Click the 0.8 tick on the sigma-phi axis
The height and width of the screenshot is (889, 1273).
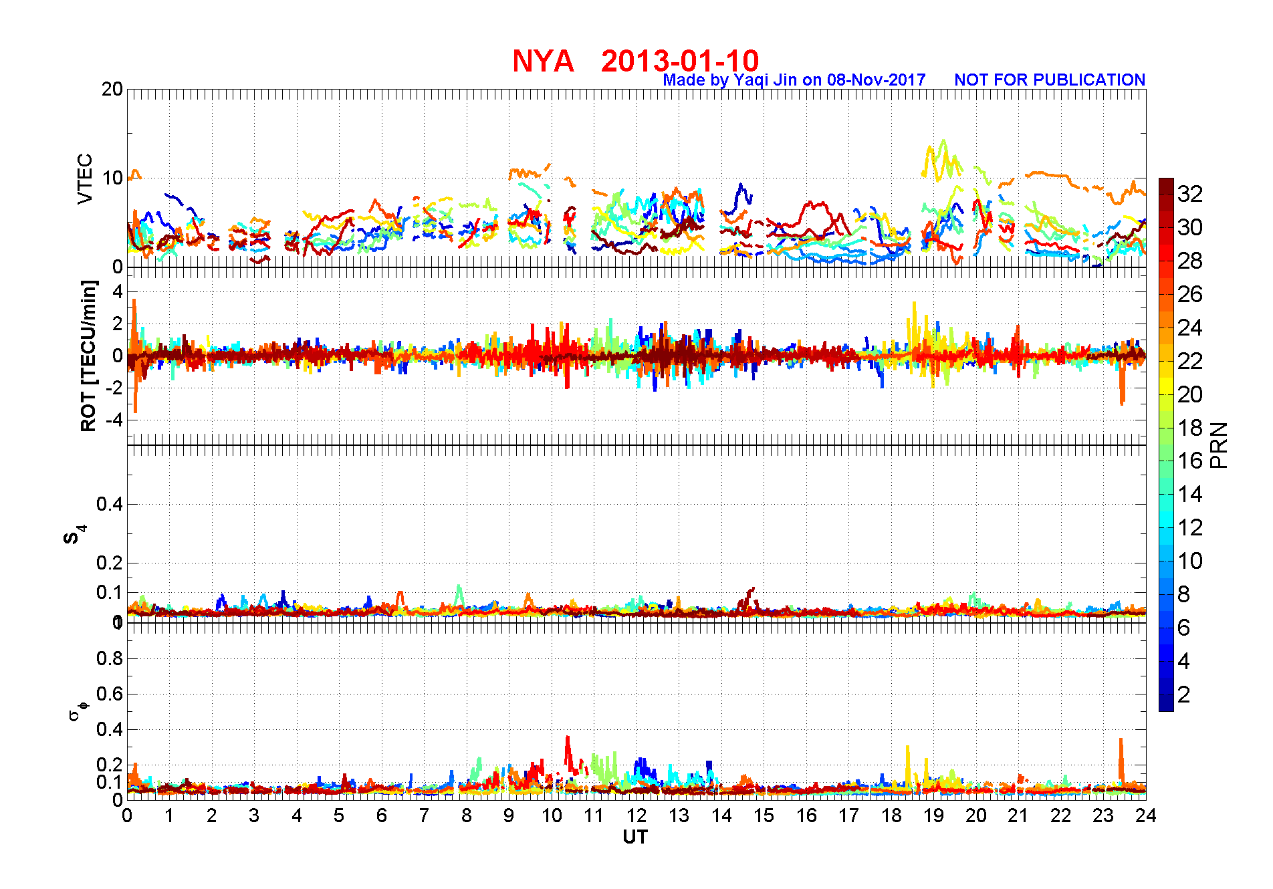point(110,658)
